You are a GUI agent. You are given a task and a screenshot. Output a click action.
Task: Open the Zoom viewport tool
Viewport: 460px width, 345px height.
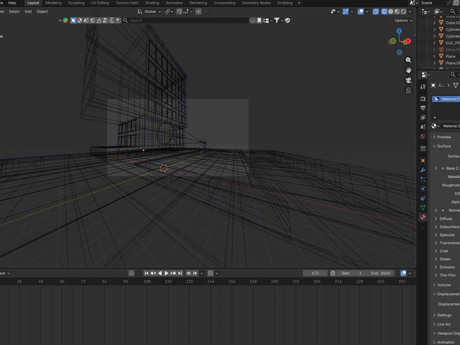(x=409, y=60)
